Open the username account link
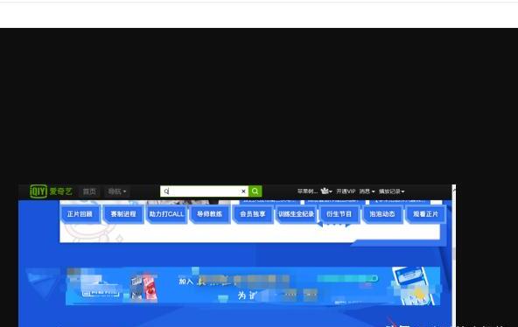Viewport: 518px width, 327px height. 307,191
